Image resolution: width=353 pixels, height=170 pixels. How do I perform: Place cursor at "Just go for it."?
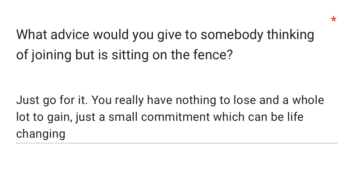point(52,100)
